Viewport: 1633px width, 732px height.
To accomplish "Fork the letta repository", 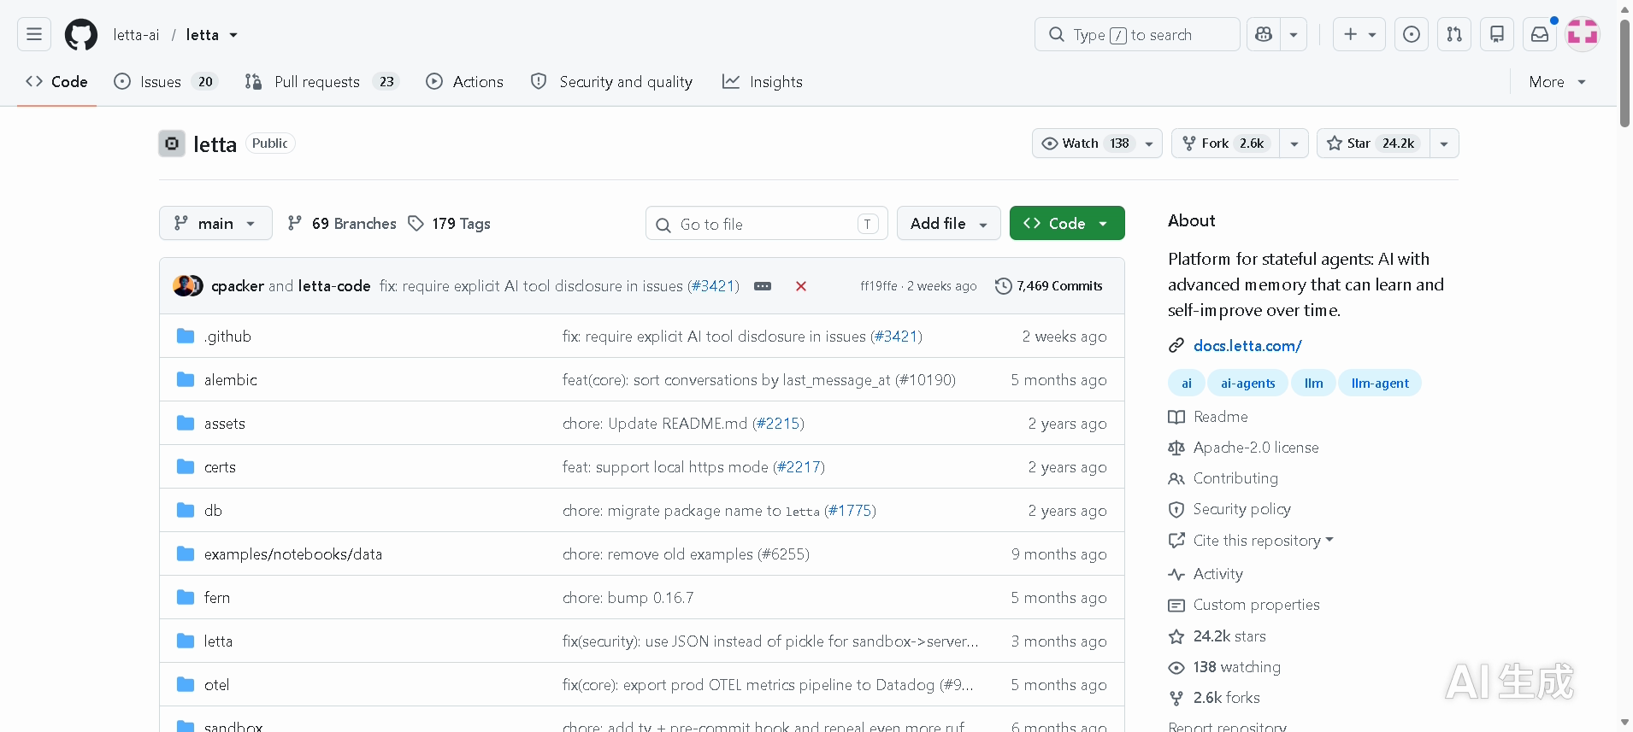I will [1226, 143].
